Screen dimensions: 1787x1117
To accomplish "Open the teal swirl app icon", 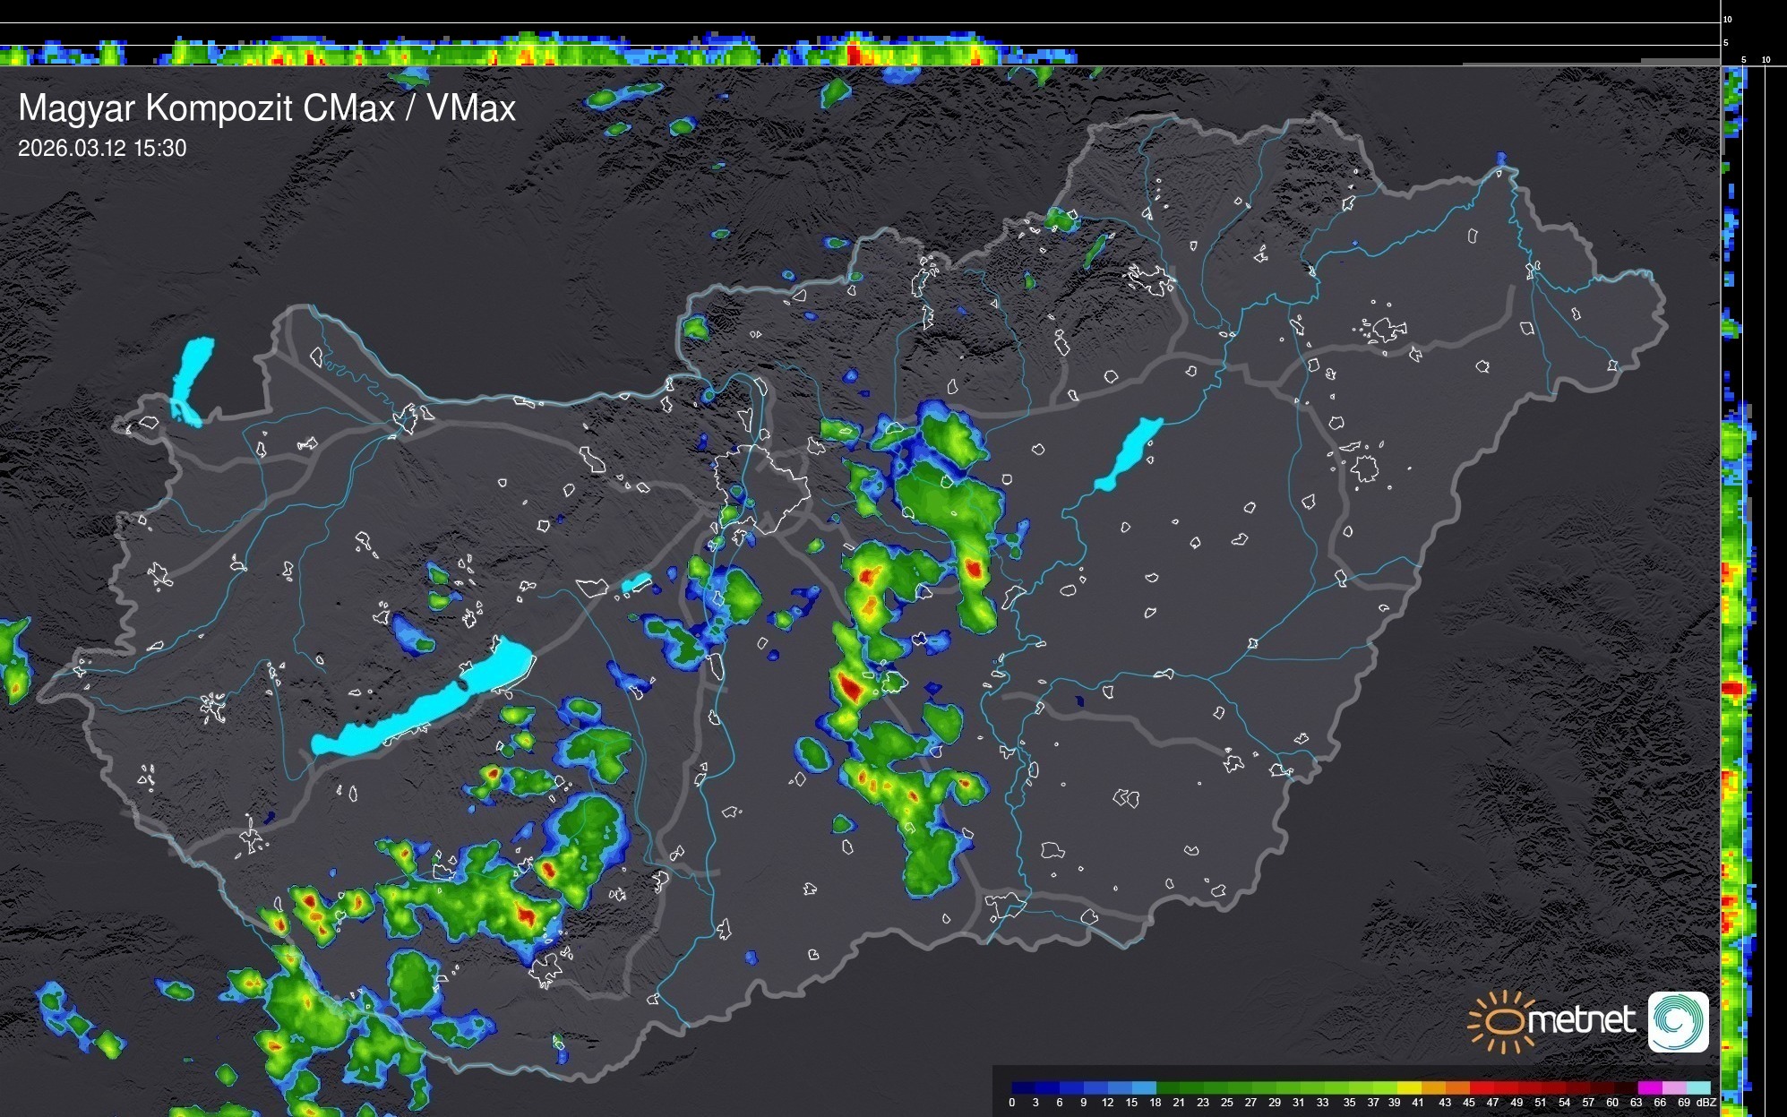I will [1678, 1021].
